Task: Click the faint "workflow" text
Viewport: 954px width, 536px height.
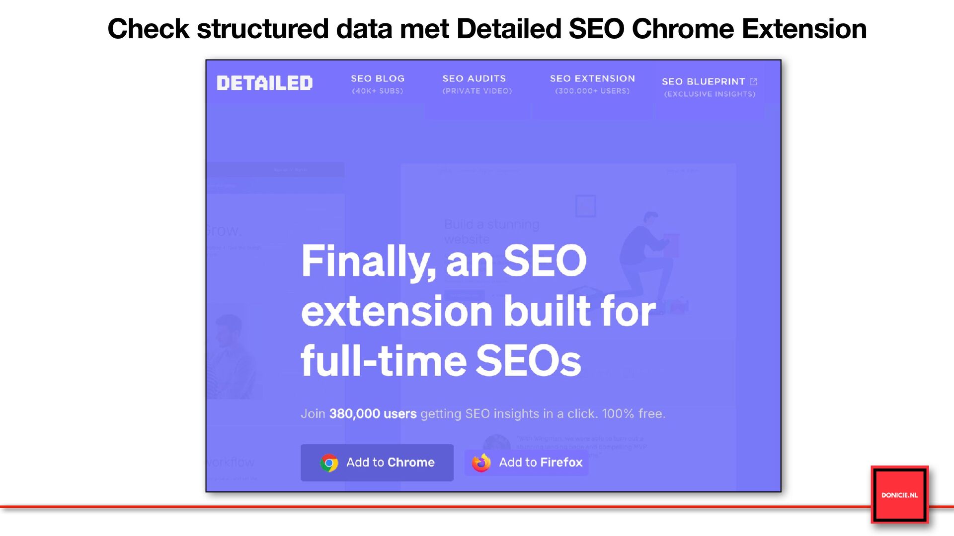Action: (x=231, y=463)
